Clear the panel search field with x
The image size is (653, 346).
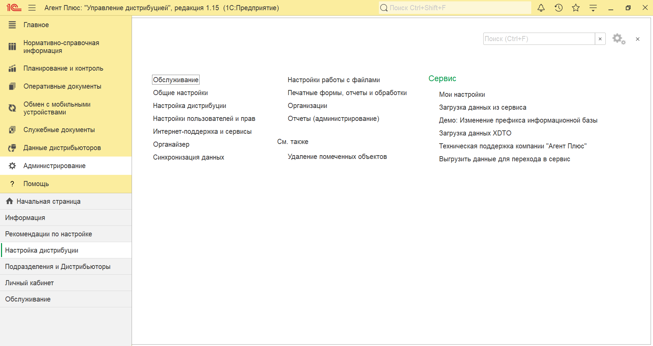pos(600,39)
